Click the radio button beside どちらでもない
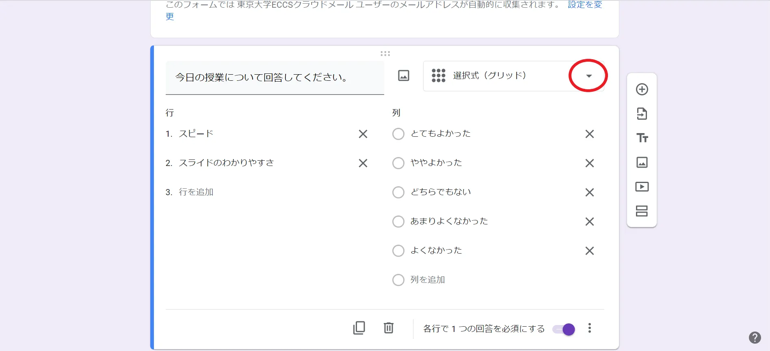The height and width of the screenshot is (351, 770). (x=398, y=192)
